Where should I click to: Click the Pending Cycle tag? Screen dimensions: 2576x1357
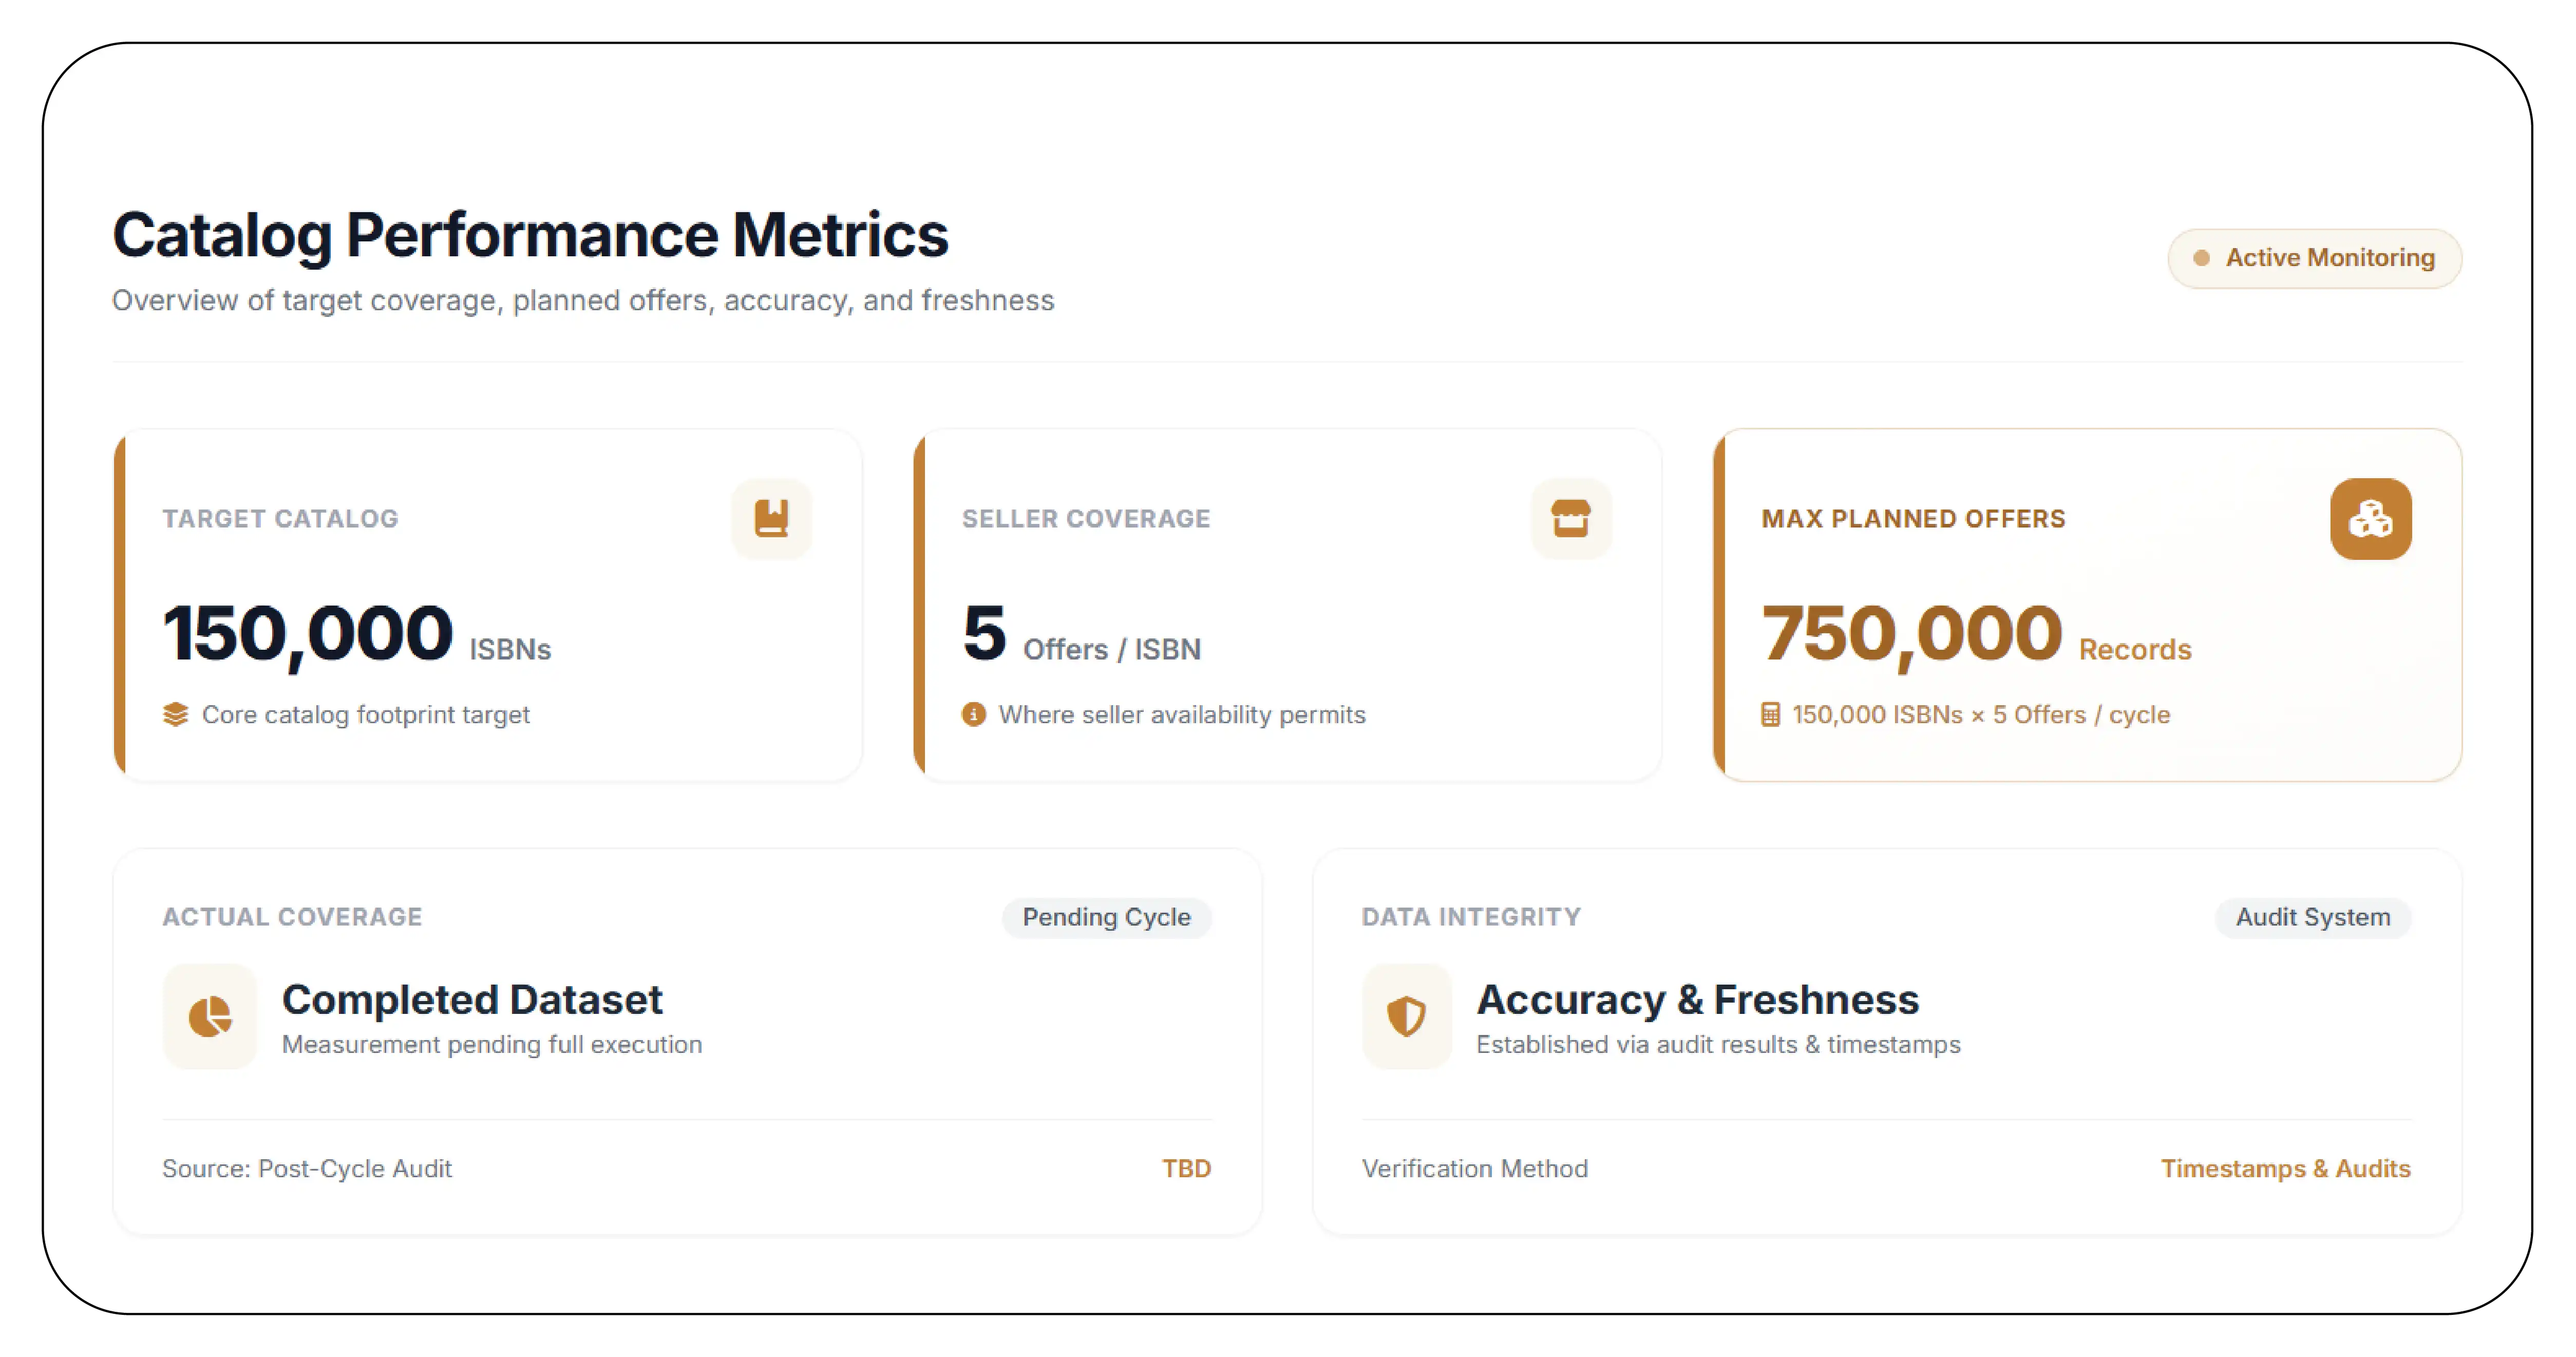point(1106,917)
